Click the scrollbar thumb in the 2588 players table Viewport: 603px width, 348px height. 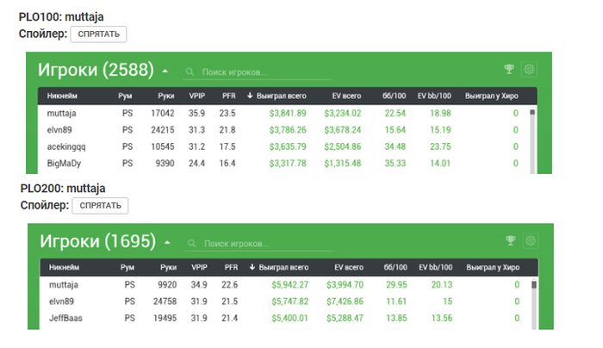(532, 112)
